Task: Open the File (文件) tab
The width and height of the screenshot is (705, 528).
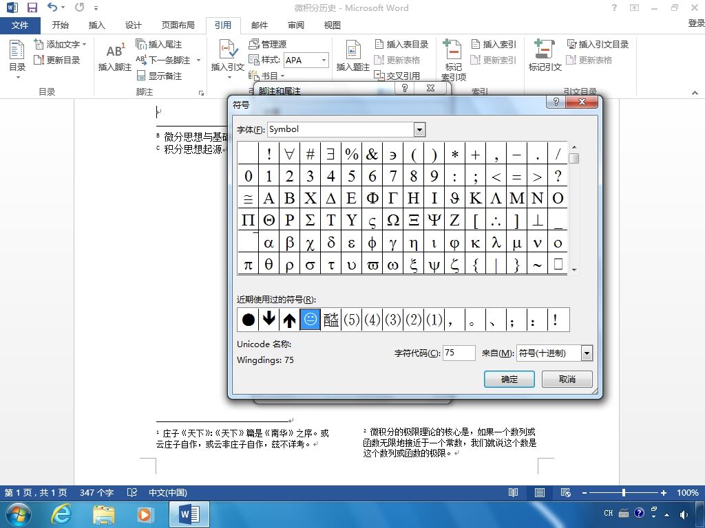Action: coord(20,25)
